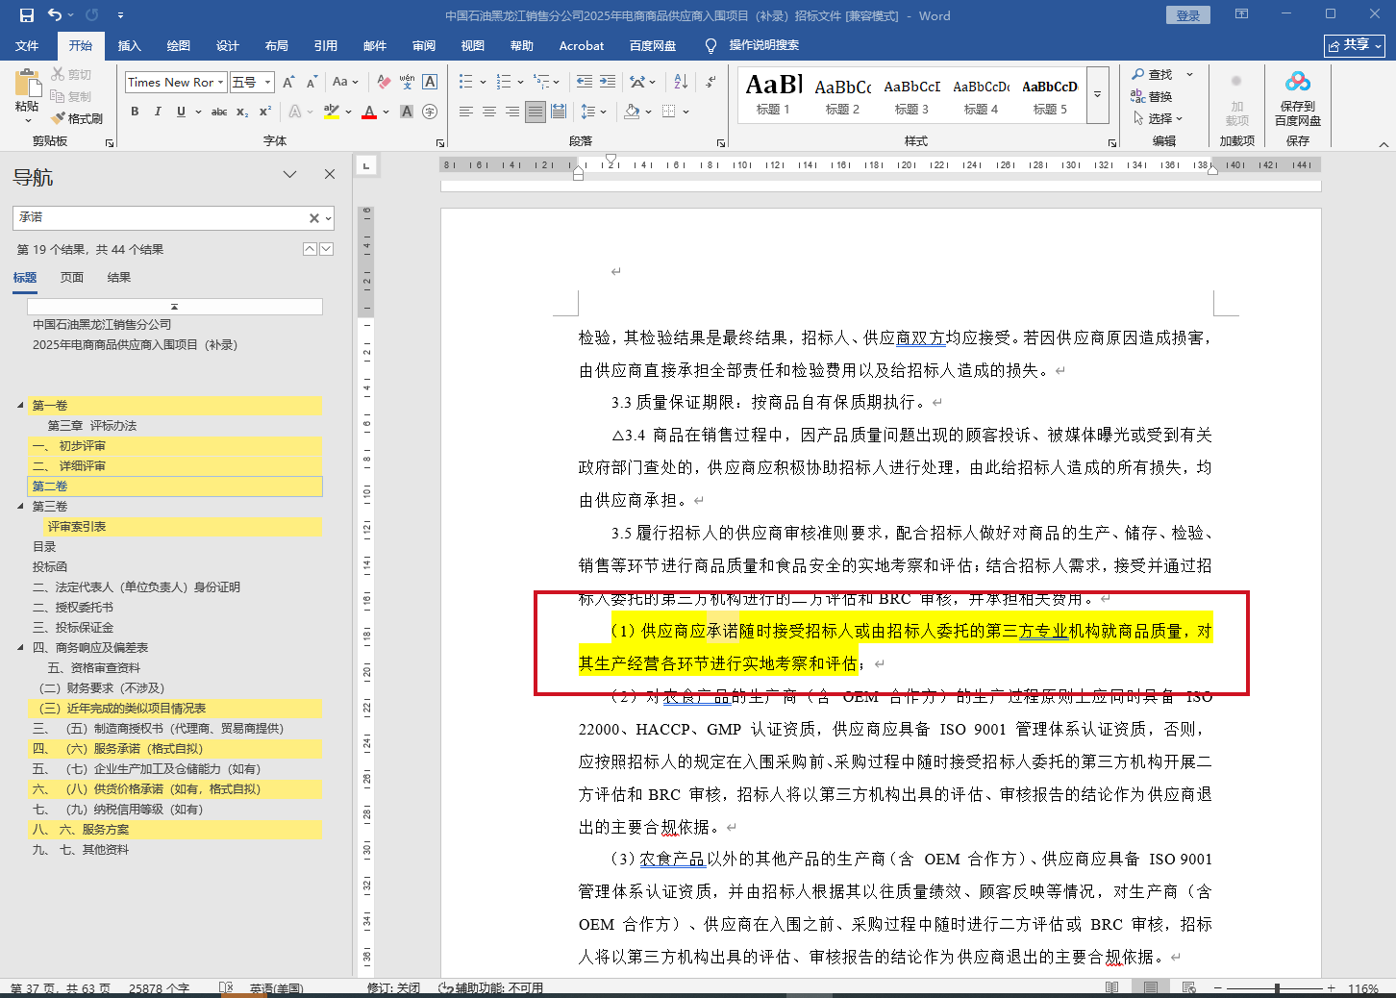The image size is (1396, 998).
Task: Click the 查找 (Find) button
Action: click(x=1152, y=74)
